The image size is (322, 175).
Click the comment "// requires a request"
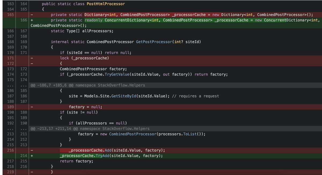(195, 96)
